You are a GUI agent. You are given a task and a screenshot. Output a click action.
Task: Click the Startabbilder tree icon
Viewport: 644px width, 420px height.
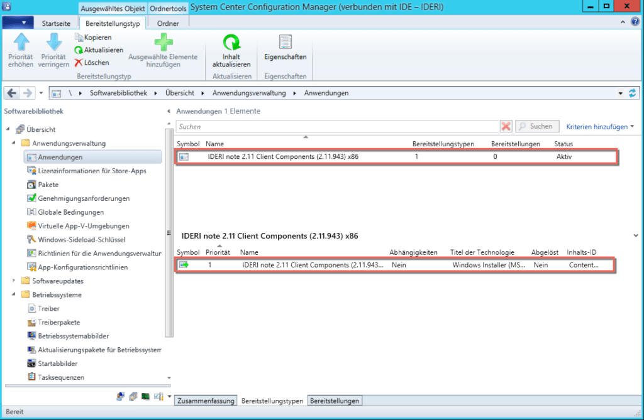click(x=31, y=363)
